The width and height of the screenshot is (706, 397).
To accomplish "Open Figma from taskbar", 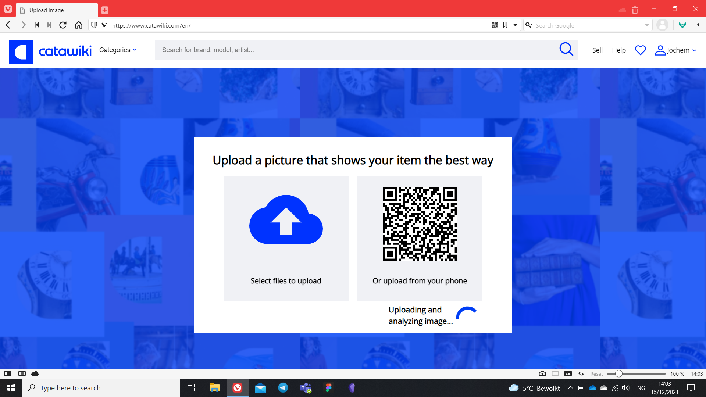I will coord(329,388).
